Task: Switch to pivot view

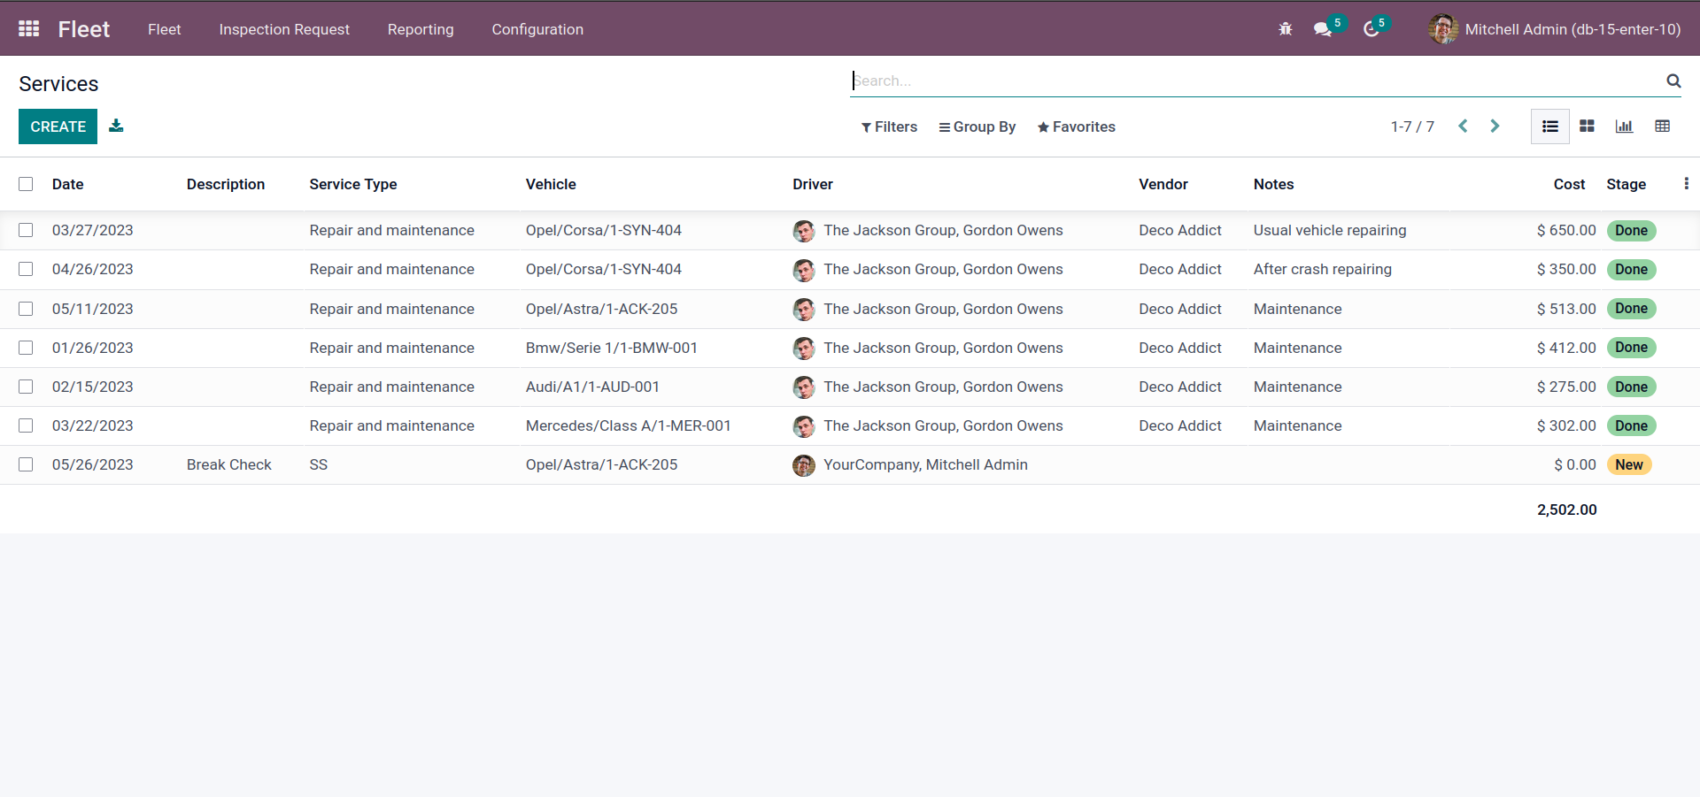Action: click(x=1663, y=126)
